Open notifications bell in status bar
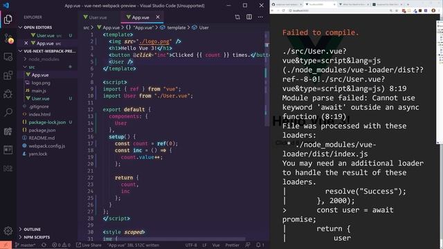Image resolution: width=443 pixels, height=249 pixels. point(260,245)
